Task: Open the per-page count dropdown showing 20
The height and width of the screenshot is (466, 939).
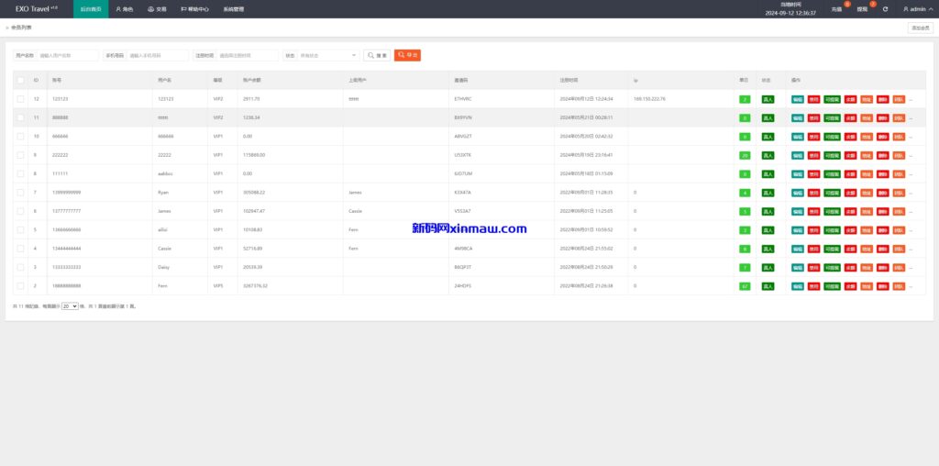Action: pyautogui.click(x=70, y=306)
